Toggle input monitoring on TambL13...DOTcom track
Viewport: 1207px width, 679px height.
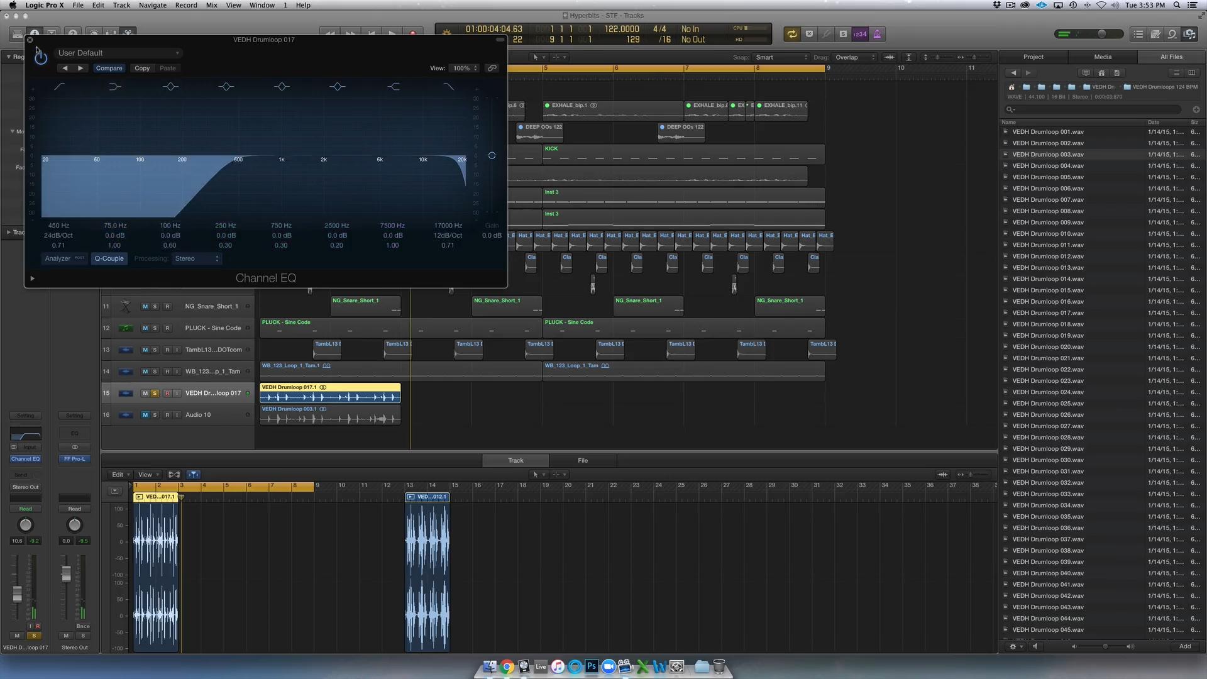177,350
